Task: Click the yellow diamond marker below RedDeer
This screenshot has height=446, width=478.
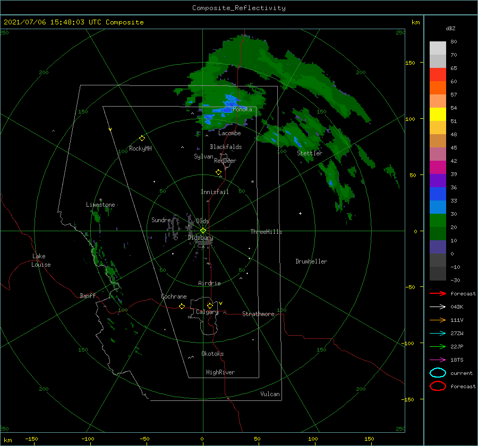Action: [219, 172]
